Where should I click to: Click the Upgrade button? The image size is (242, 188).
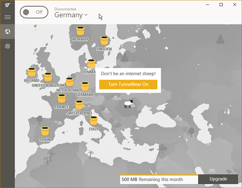pyautogui.click(x=218, y=179)
